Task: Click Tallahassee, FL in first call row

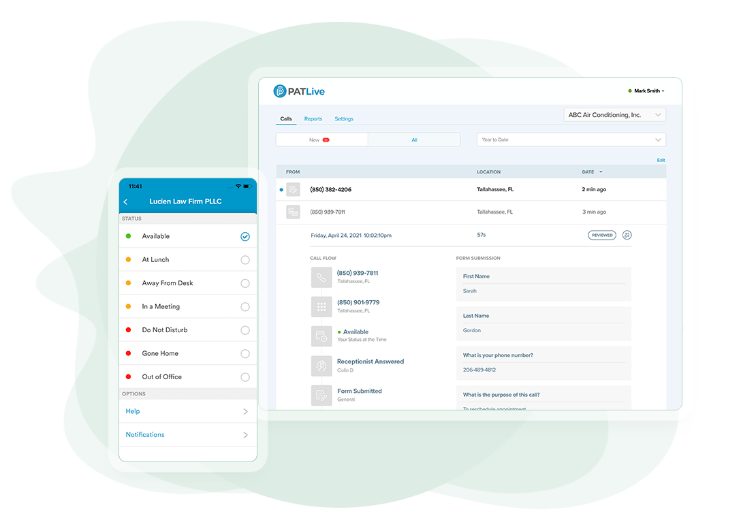Action: 495,189
